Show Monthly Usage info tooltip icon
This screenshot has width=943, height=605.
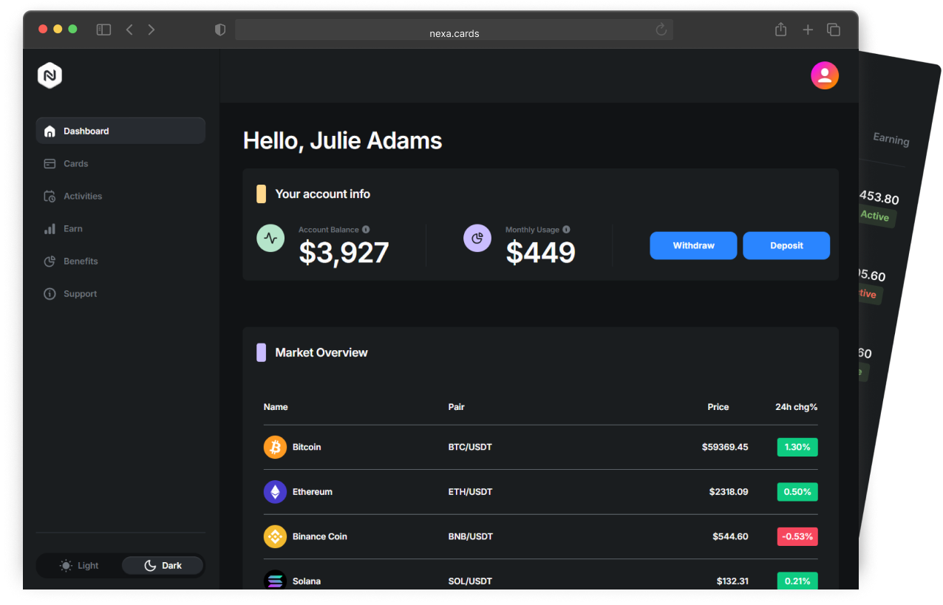(x=566, y=230)
